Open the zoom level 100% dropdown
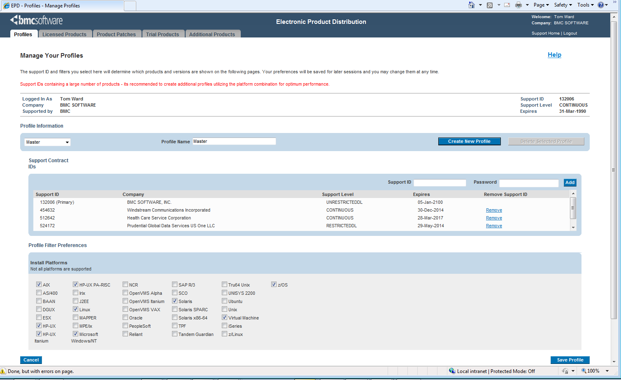This screenshot has height=380, width=621. pyautogui.click(x=607, y=371)
